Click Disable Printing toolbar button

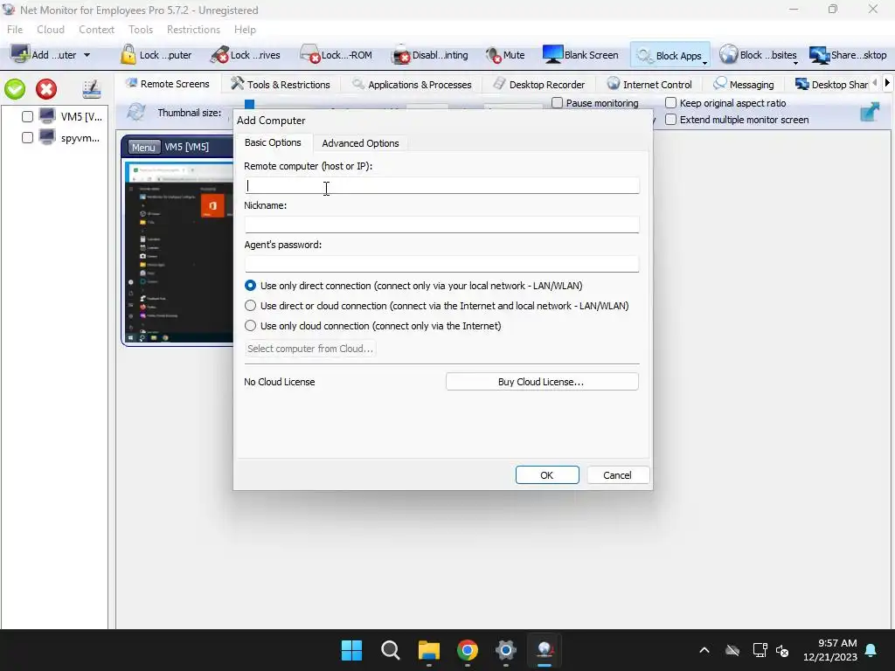click(429, 55)
